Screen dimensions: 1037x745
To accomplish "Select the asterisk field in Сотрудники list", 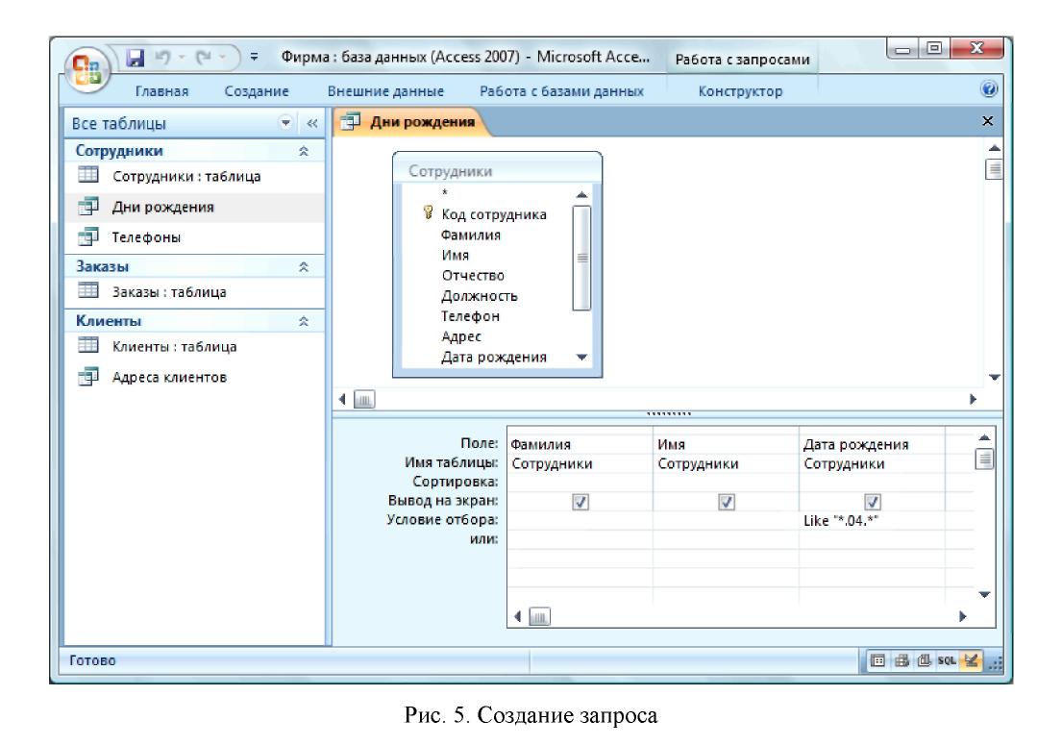I will pyautogui.click(x=445, y=193).
